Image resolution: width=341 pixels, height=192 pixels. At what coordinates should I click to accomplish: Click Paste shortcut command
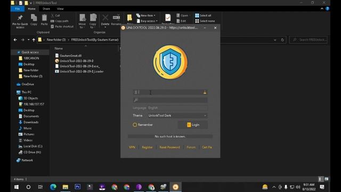(62, 27)
